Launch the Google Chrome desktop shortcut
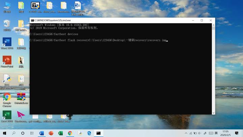Viewport: 243px width, 137px height. [x=7, y=97]
